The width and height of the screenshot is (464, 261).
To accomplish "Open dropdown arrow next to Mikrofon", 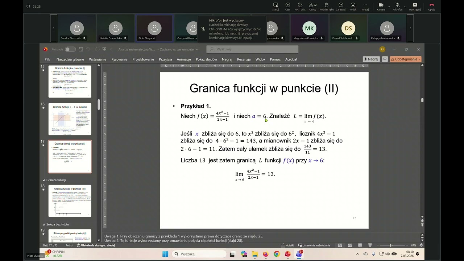I will coord(405,6).
